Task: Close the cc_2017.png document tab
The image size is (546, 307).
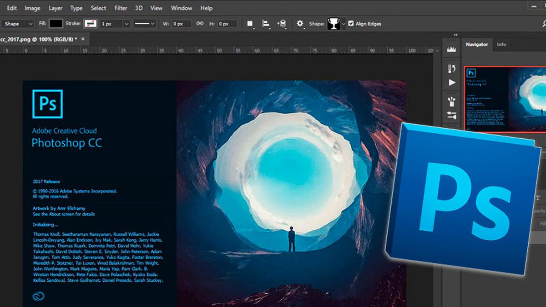Action: [83, 40]
